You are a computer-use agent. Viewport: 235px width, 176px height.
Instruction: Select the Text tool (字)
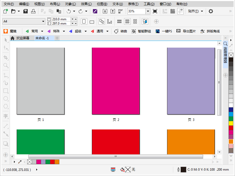tap(6, 116)
